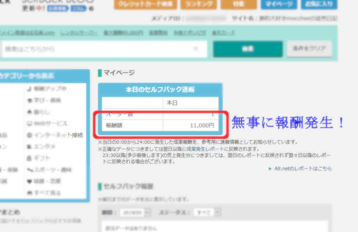Open the すべて見る category link
The width and height of the screenshot is (358, 232).
tap(44, 193)
